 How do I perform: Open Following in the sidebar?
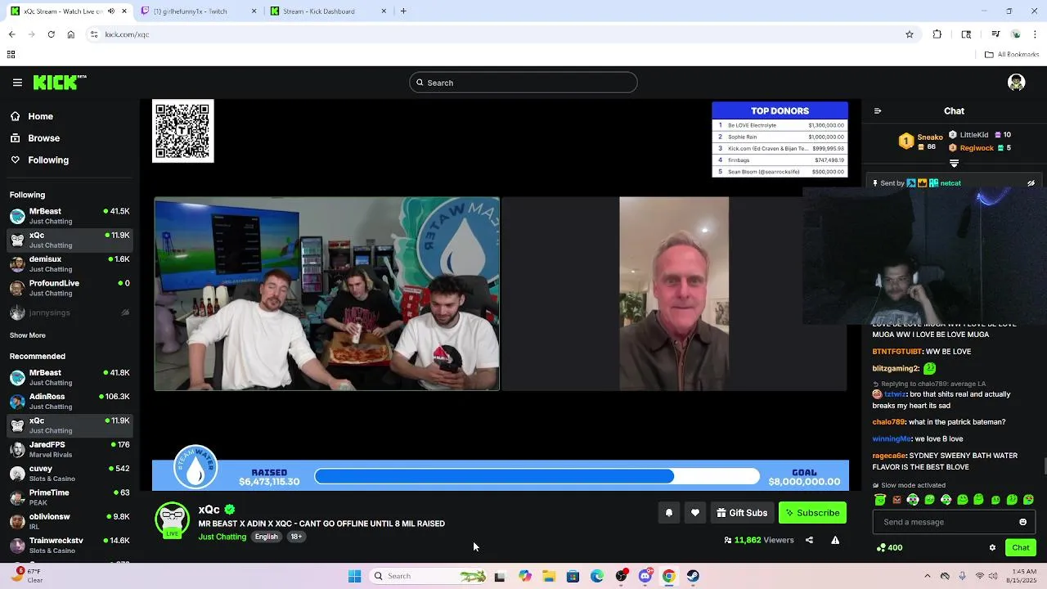[x=39, y=160]
